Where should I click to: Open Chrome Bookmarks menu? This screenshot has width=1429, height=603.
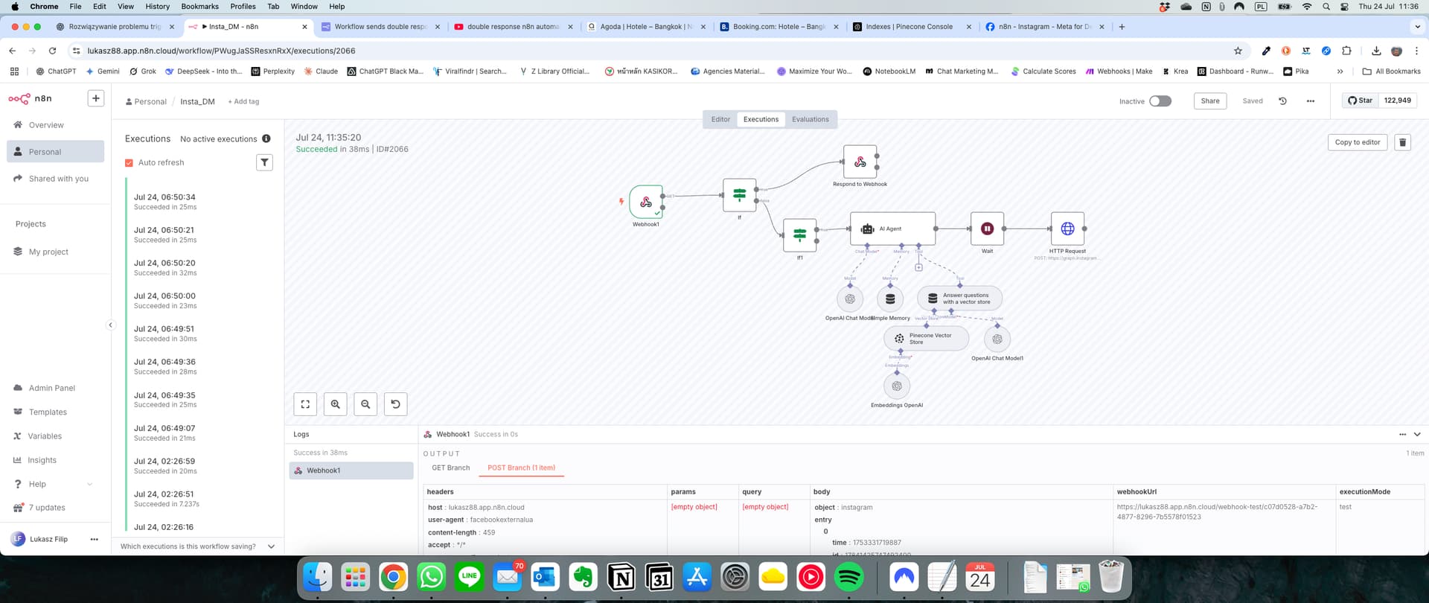click(200, 6)
